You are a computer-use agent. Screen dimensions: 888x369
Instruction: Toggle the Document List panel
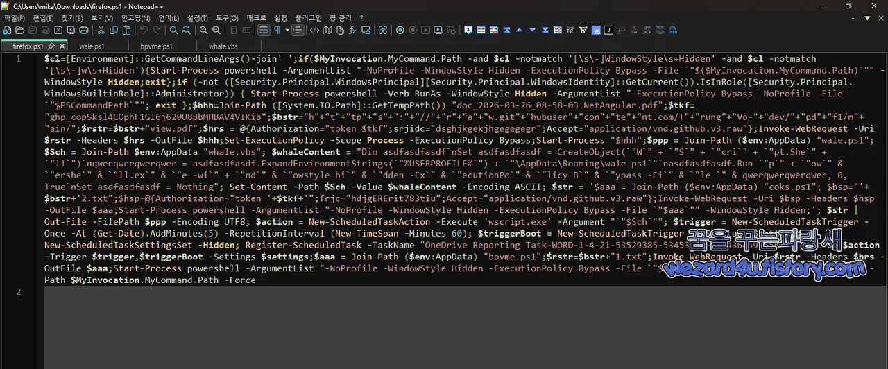click(x=340, y=31)
